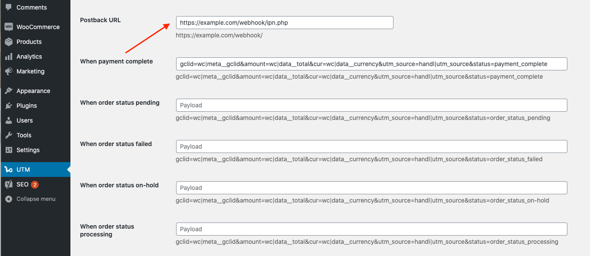The height and width of the screenshot is (256, 590).
Task: Click the Settings sliders icon
Action: (x=9, y=150)
